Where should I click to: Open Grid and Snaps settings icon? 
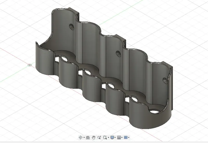click(119, 138)
